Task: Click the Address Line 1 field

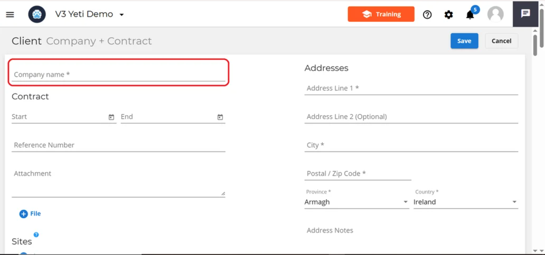Action: [411, 88]
